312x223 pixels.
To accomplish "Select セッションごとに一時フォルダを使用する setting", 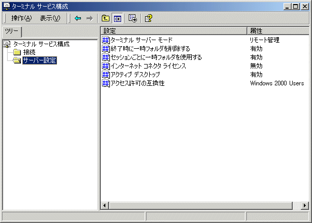I will [x=156, y=57].
